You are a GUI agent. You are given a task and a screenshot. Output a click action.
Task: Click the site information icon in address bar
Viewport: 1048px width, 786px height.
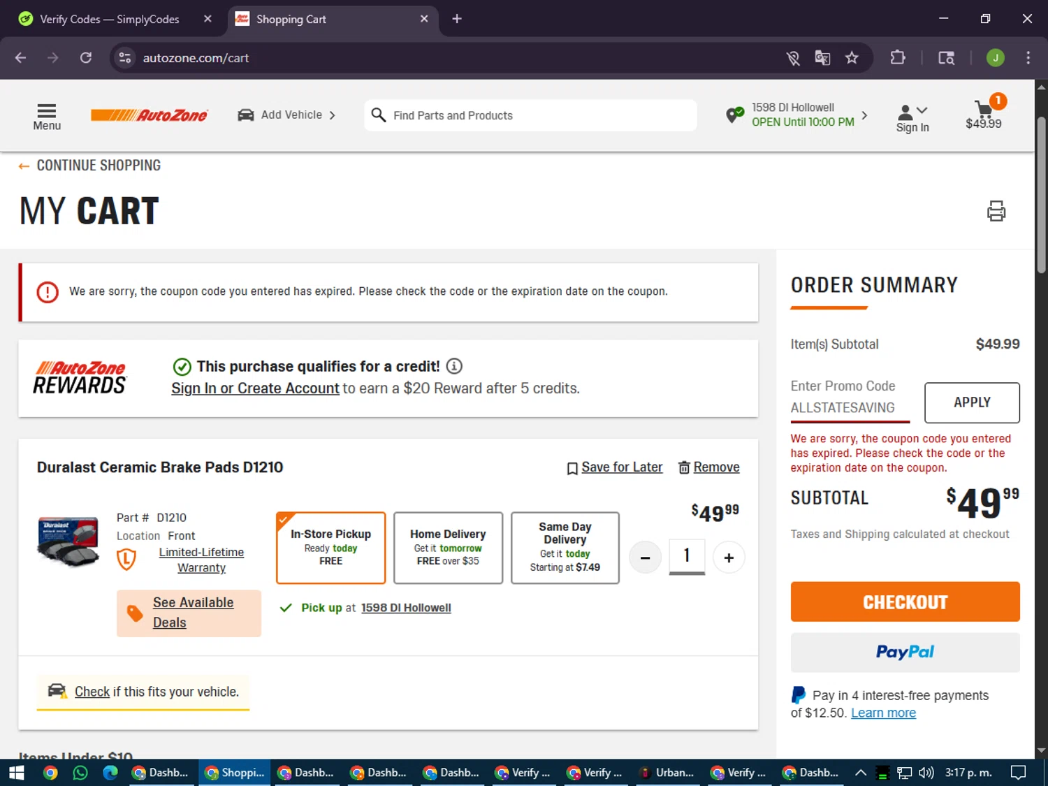pyautogui.click(x=125, y=58)
